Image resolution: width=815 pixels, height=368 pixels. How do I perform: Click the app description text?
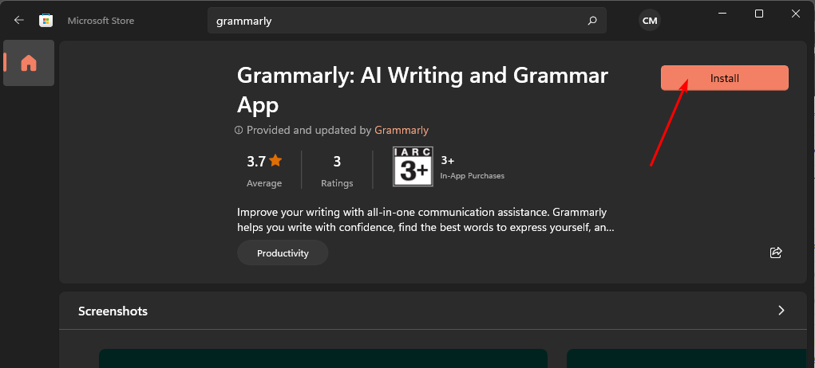point(425,220)
